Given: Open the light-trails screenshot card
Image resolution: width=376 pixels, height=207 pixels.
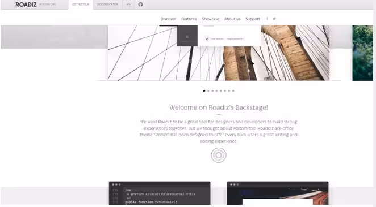Looking at the screenshot, I should pos(278,193).
